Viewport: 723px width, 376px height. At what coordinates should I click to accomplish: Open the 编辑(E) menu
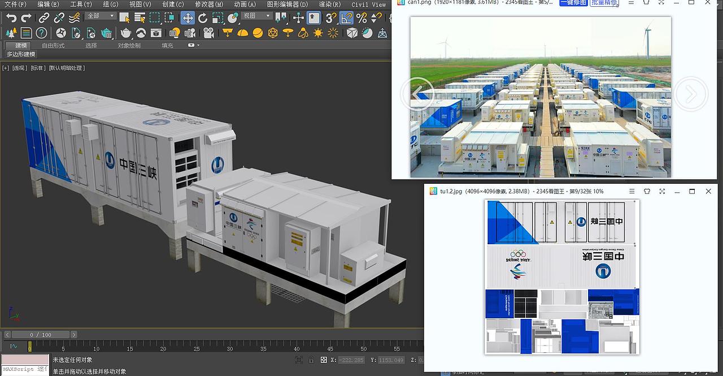coord(48,5)
